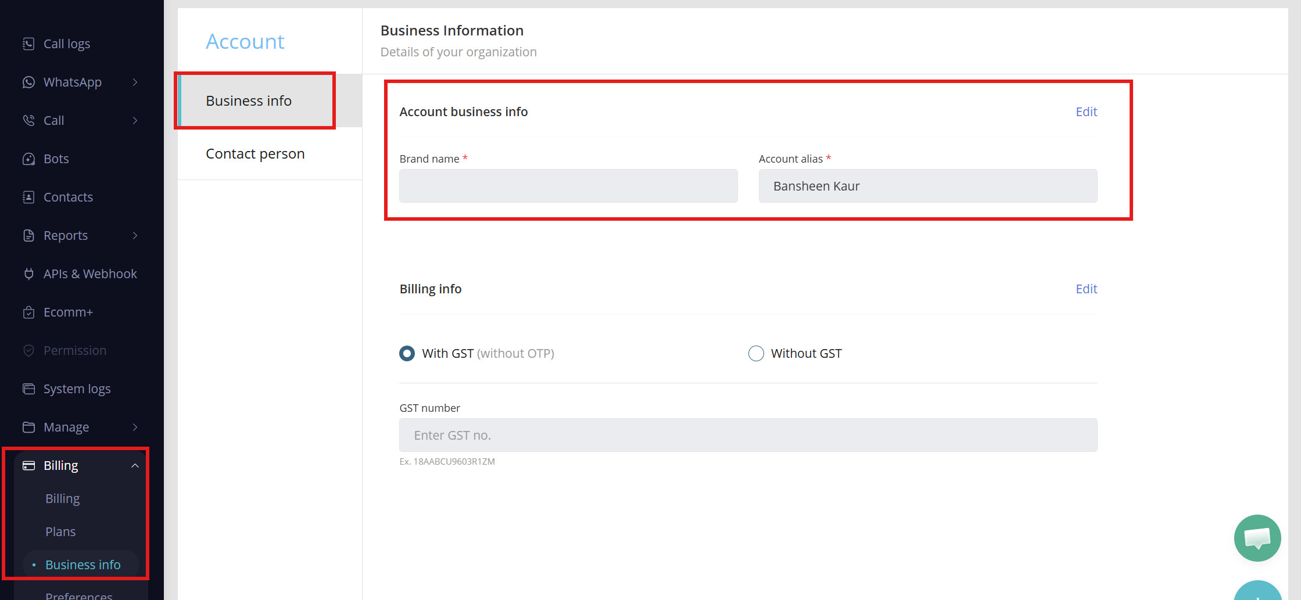
Task: Edit the Account business info section
Action: pyautogui.click(x=1086, y=112)
